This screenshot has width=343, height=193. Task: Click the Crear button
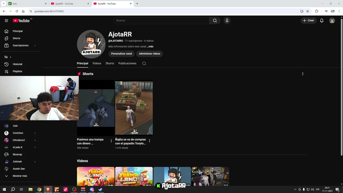(309, 21)
